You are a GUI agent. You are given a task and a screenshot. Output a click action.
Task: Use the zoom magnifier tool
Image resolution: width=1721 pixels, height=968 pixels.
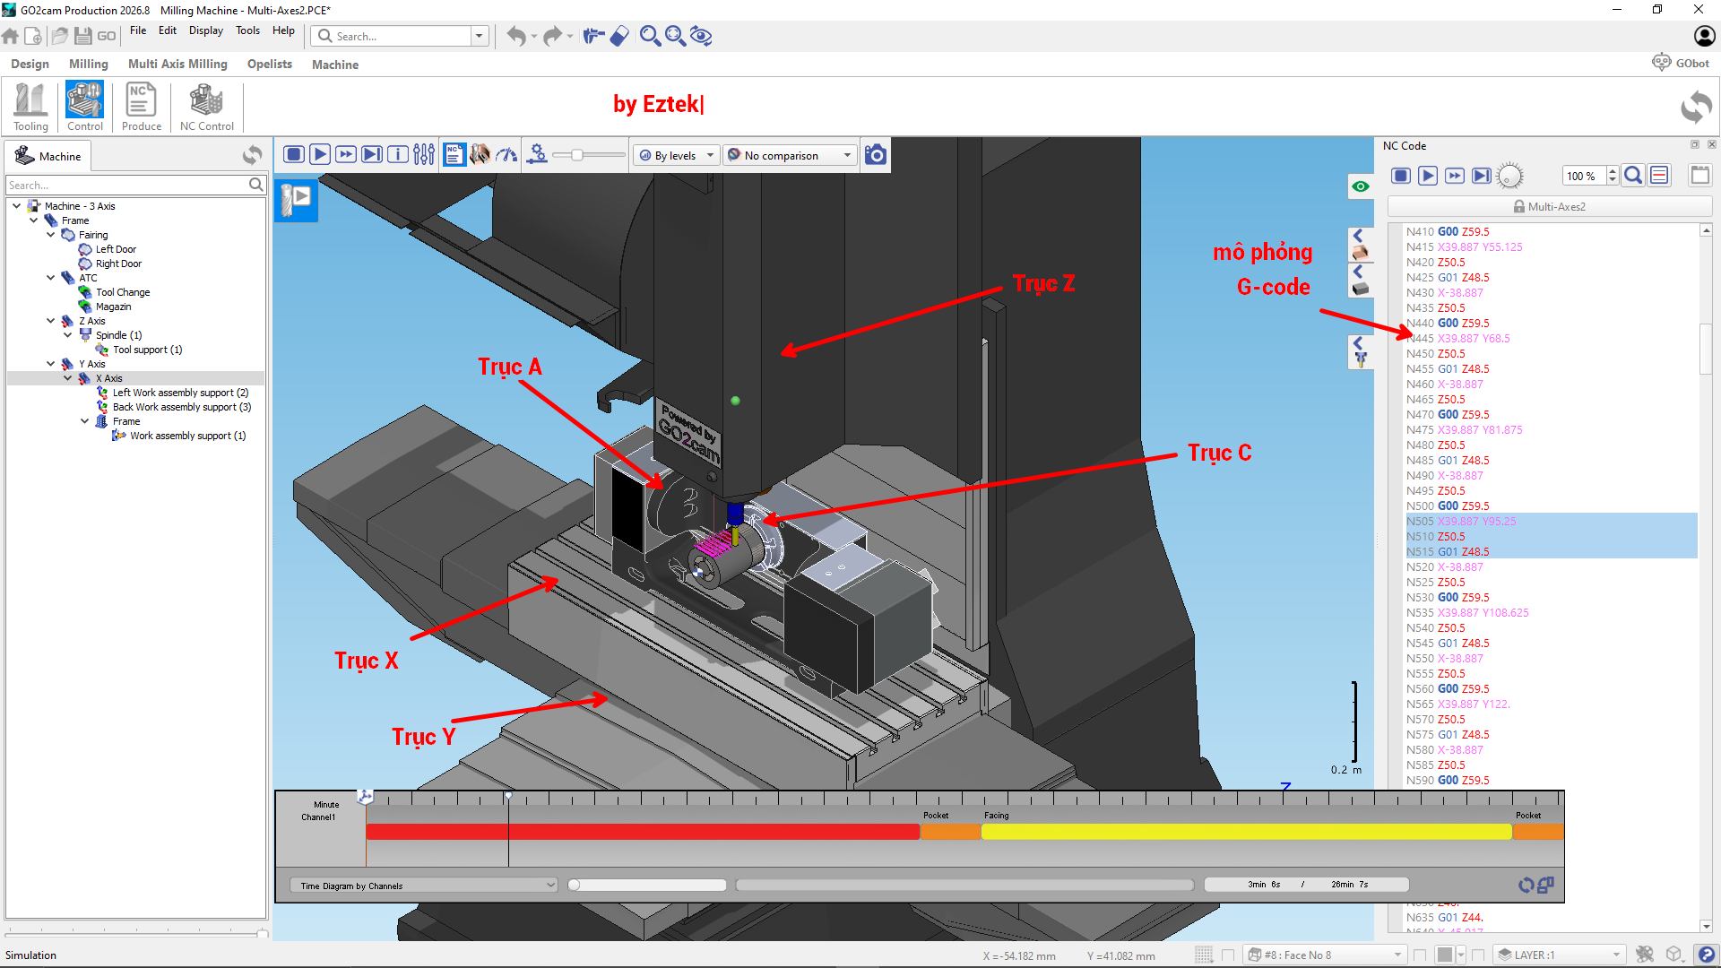pos(650,36)
